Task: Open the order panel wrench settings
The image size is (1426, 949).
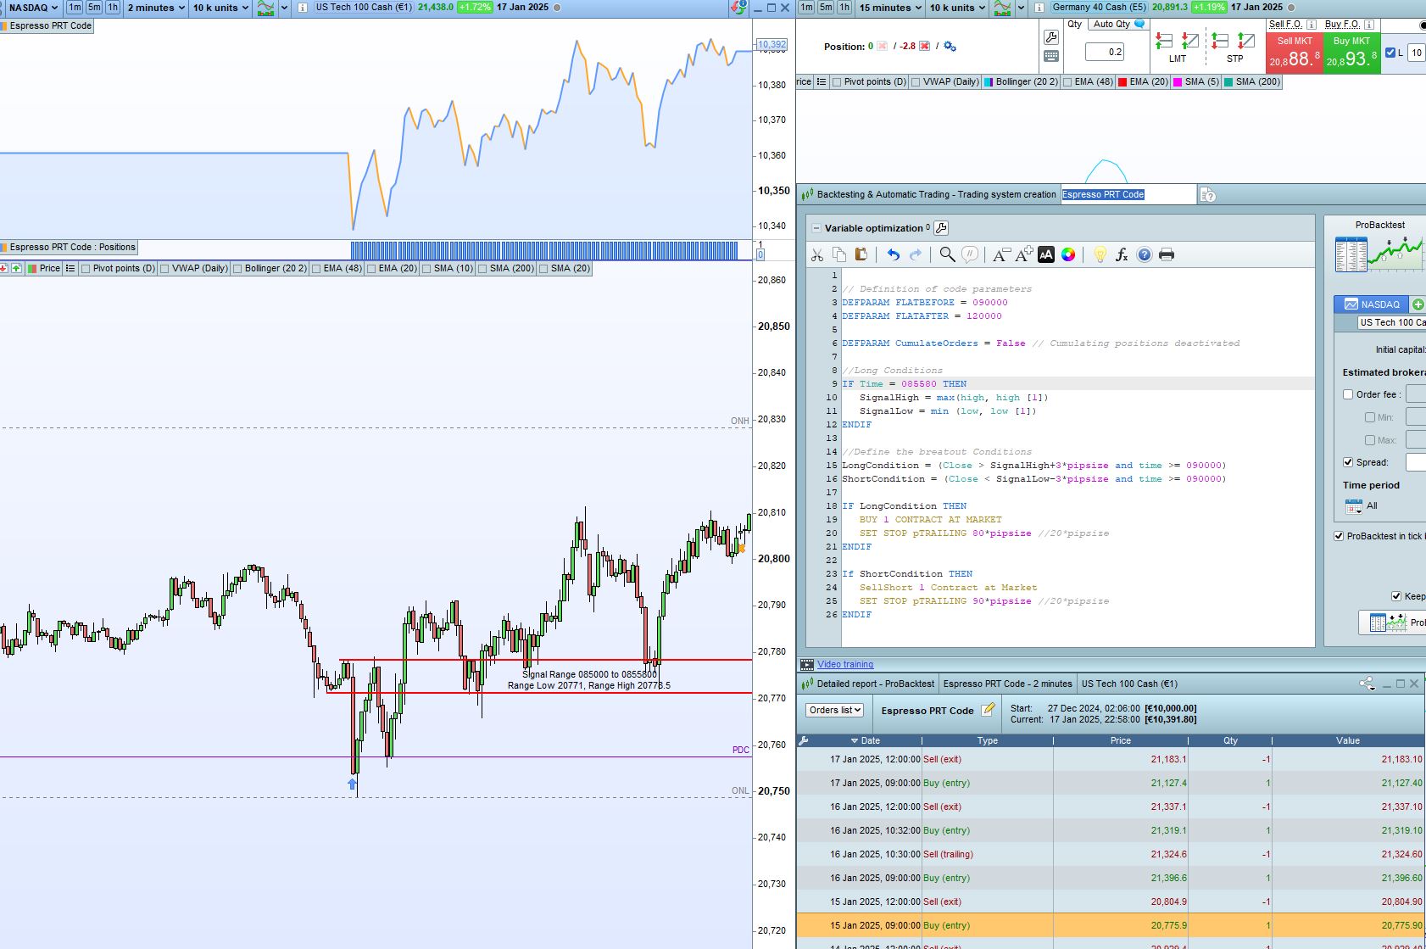Action: tap(1051, 37)
